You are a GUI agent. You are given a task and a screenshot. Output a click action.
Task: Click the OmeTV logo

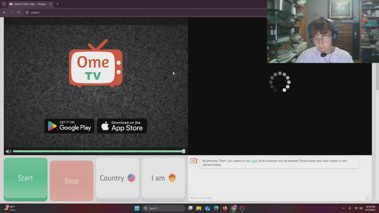96,63
